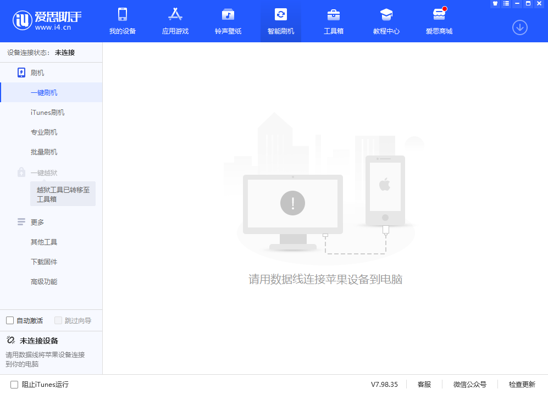Select 批量刷机 (Batch Flash) sidebar item
The height and width of the screenshot is (394, 548).
(x=44, y=152)
